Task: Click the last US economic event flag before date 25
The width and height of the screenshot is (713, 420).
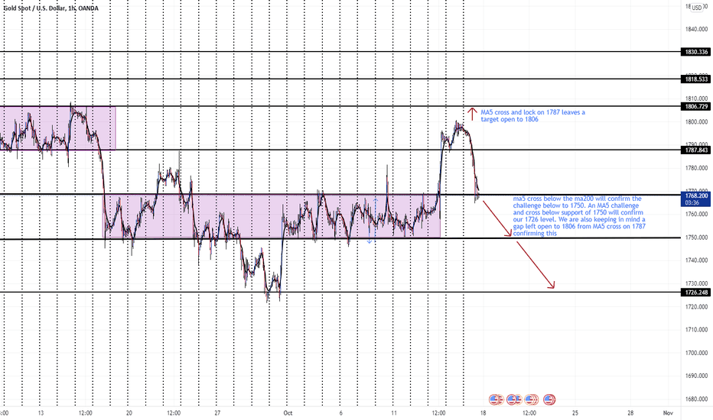Action: tap(549, 399)
